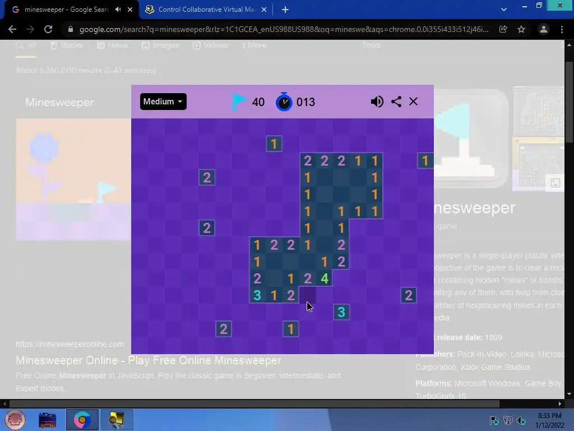Screen dimensions: 574x431
Task: Click the Chrome taskbar icon
Action: tap(82, 420)
